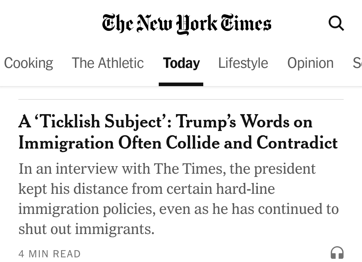
Task: Select the cut-off tab right of Opinion
Action: click(357, 63)
